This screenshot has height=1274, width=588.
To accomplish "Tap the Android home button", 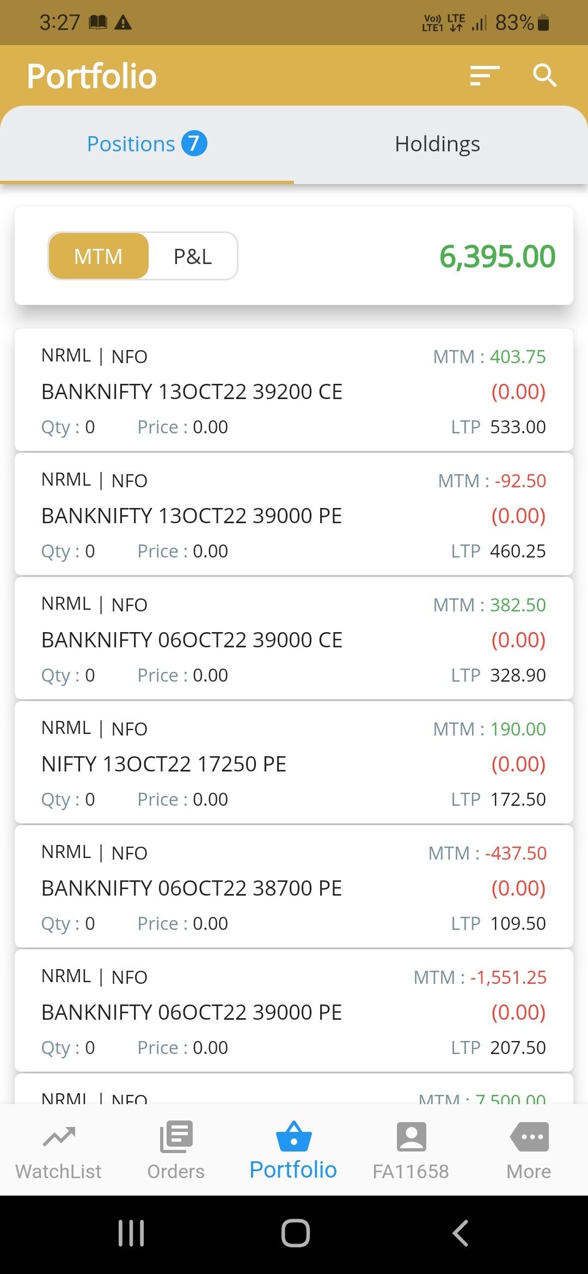I will tap(295, 1233).
